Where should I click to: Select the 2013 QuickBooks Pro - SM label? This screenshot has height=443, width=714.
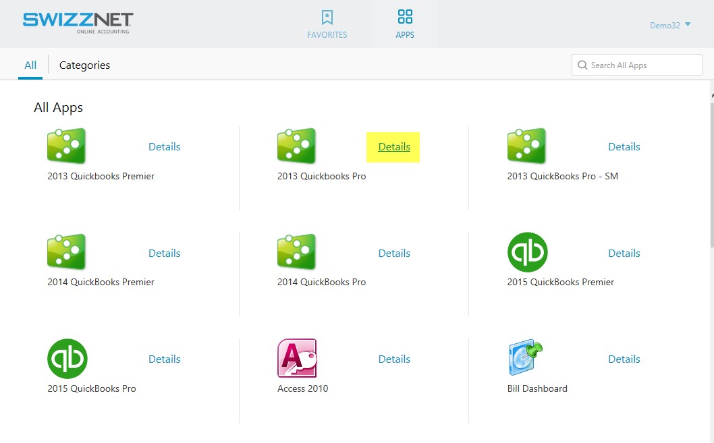pos(563,177)
